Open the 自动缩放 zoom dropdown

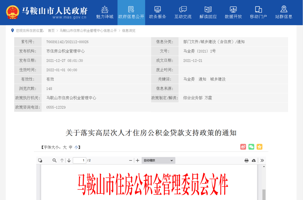point(158,161)
